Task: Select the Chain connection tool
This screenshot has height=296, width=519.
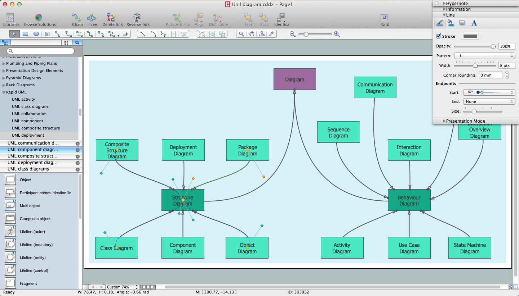Action: pos(77,18)
